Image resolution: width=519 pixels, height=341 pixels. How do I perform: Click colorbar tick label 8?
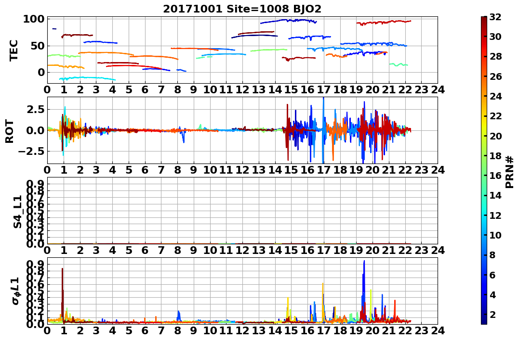[492, 255]
